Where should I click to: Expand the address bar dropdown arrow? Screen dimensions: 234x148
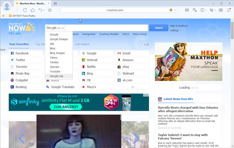175,10
